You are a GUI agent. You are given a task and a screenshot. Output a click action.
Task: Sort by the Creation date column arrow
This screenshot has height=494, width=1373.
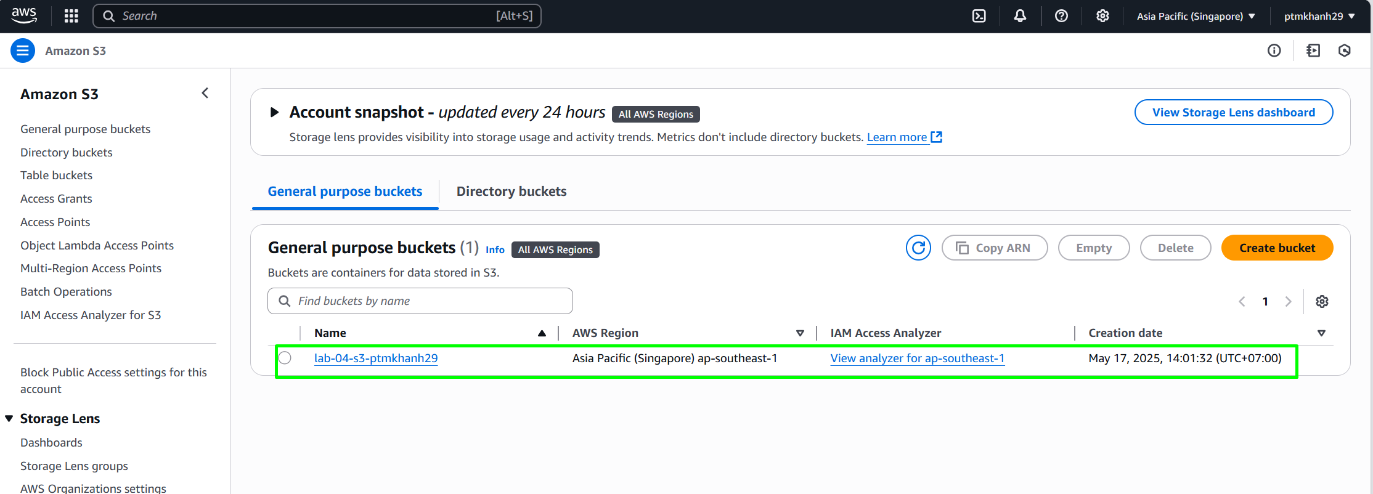(x=1321, y=333)
